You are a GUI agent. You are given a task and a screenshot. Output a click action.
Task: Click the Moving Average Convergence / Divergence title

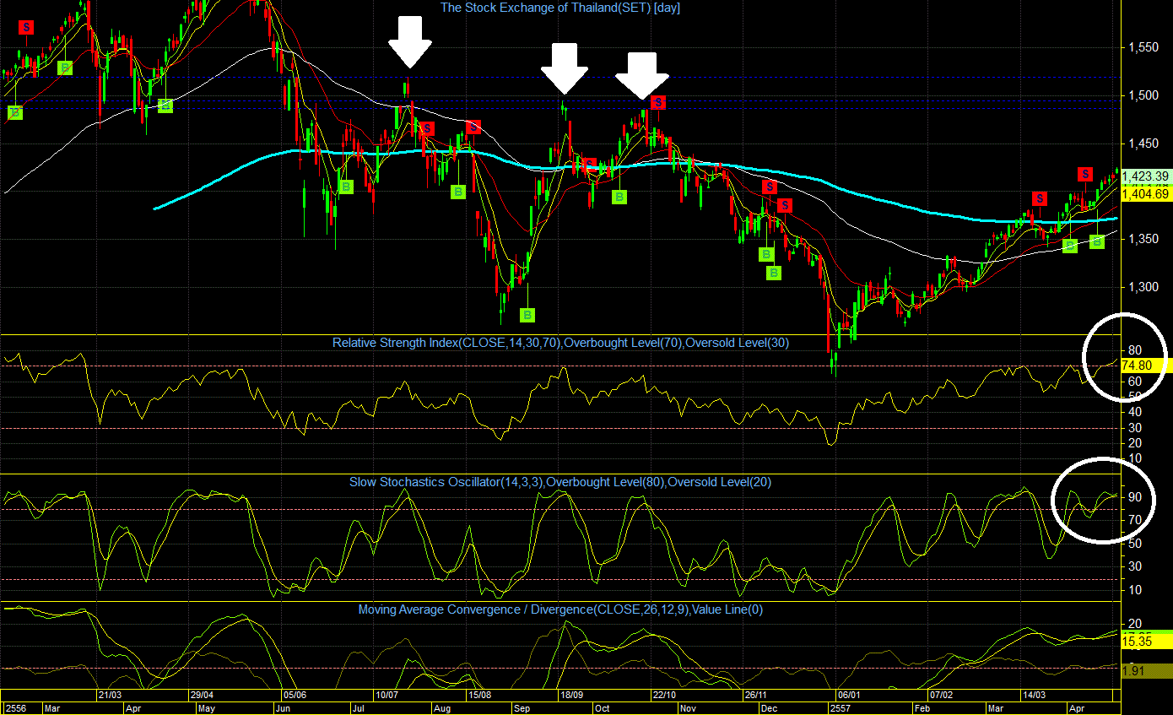coord(560,609)
